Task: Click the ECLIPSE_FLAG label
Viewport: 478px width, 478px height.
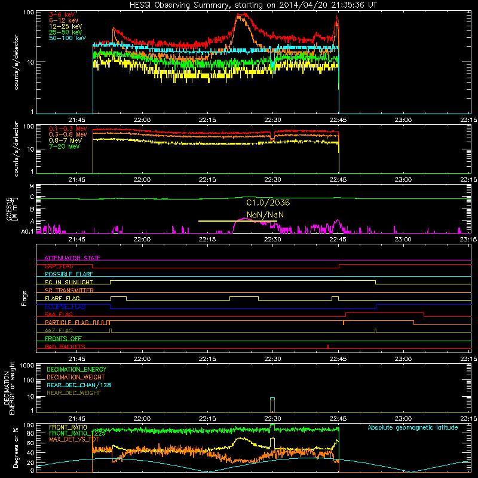Action: pyautogui.click(x=65, y=307)
